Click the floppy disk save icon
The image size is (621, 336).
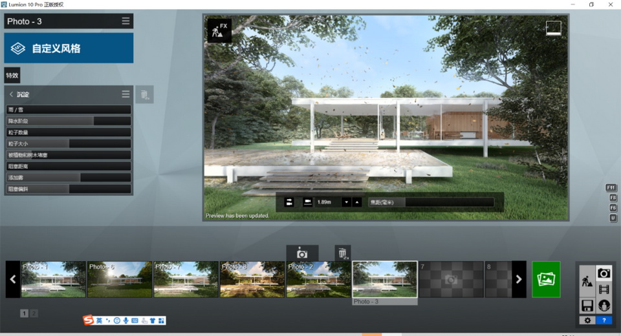587,305
